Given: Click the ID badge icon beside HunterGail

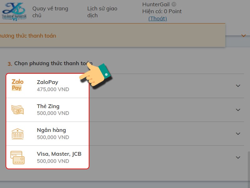Looking at the screenshot, I should (174, 4).
